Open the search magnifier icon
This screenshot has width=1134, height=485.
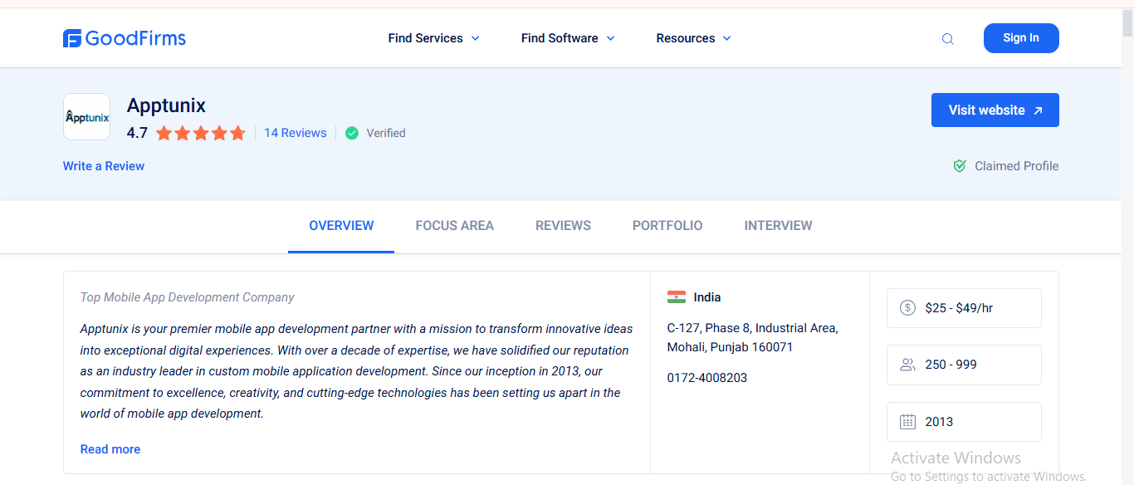(948, 39)
